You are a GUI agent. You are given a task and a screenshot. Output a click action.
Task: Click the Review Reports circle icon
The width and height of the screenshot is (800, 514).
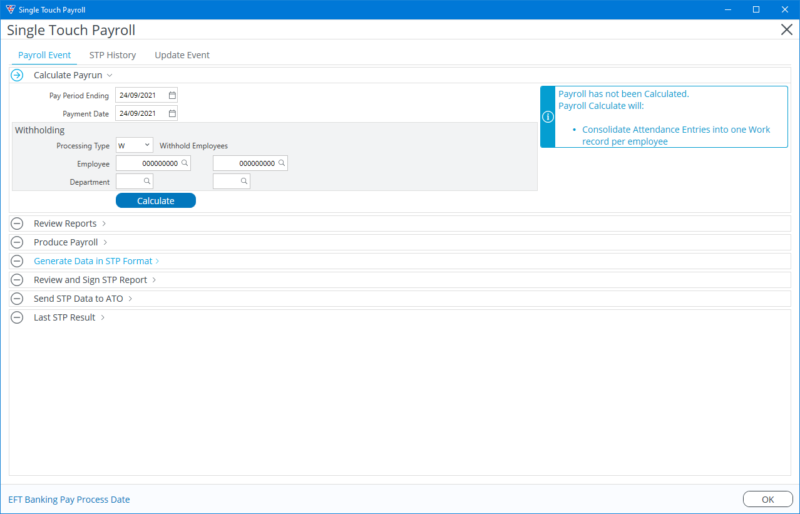tap(18, 224)
